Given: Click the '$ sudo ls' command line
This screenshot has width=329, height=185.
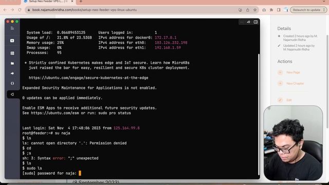Looking at the screenshot, I should click(32, 168).
